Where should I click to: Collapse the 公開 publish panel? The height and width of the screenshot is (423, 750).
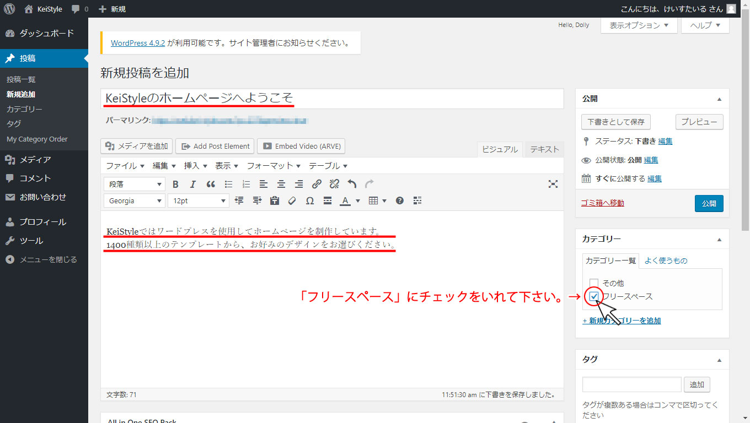tap(719, 99)
